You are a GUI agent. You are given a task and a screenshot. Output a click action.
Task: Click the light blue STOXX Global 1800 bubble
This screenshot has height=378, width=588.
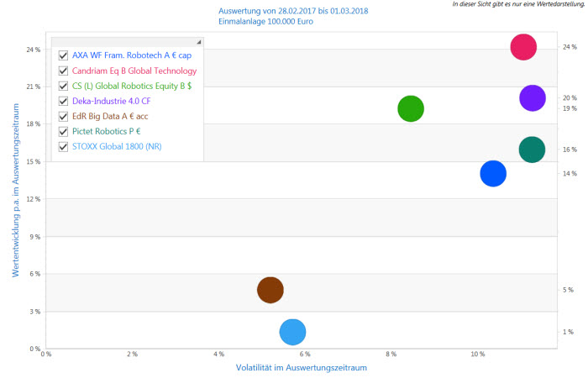(x=291, y=332)
